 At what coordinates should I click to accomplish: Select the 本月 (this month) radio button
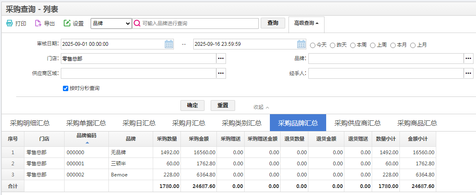[393, 45]
